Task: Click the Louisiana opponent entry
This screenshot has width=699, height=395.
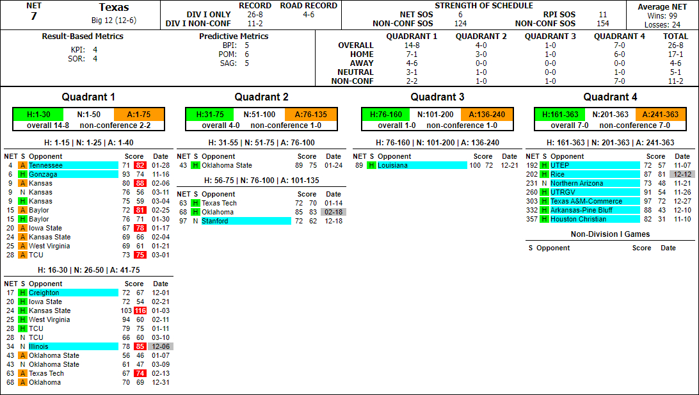Action: coord(422,165)
